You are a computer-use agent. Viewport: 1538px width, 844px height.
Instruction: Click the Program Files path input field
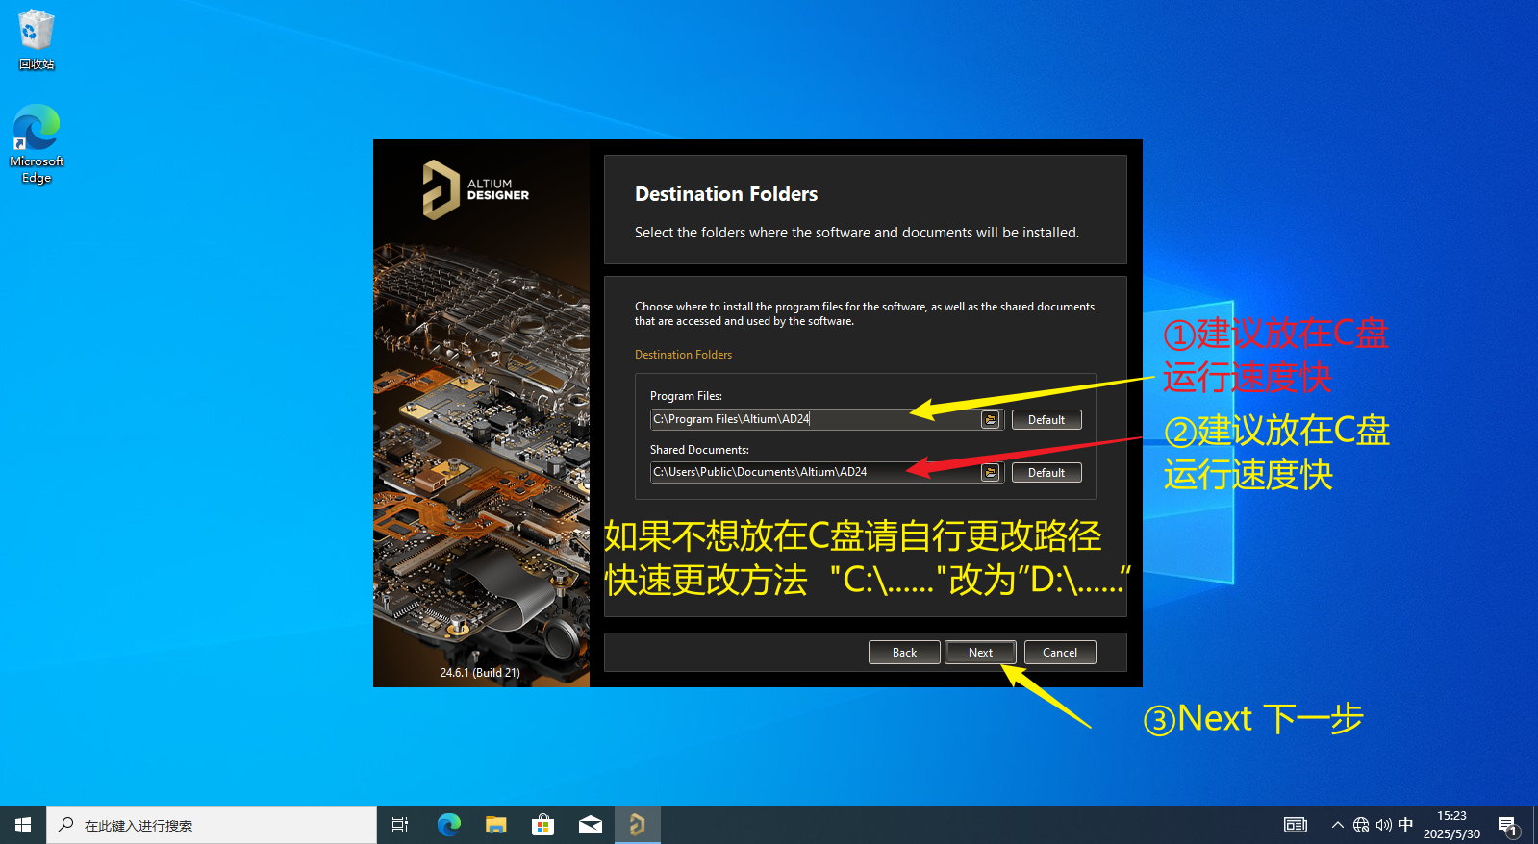tap(816, 419)
